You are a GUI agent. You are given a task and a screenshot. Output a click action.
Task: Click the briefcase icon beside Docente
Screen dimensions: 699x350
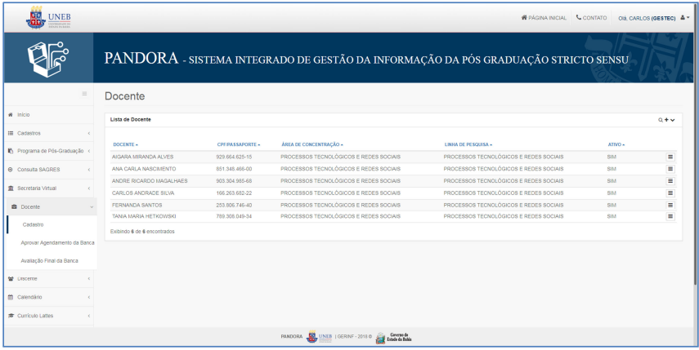[14, 206]
